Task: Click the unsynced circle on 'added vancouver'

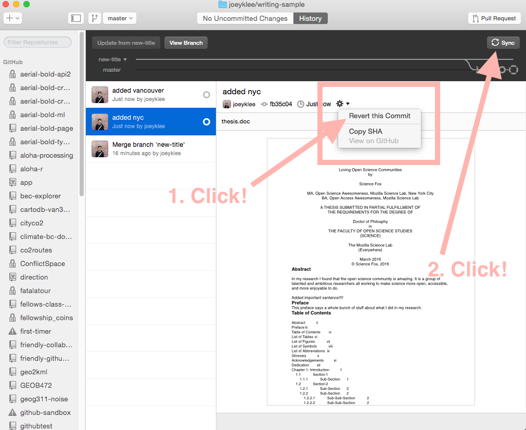Action: (207, 95)
